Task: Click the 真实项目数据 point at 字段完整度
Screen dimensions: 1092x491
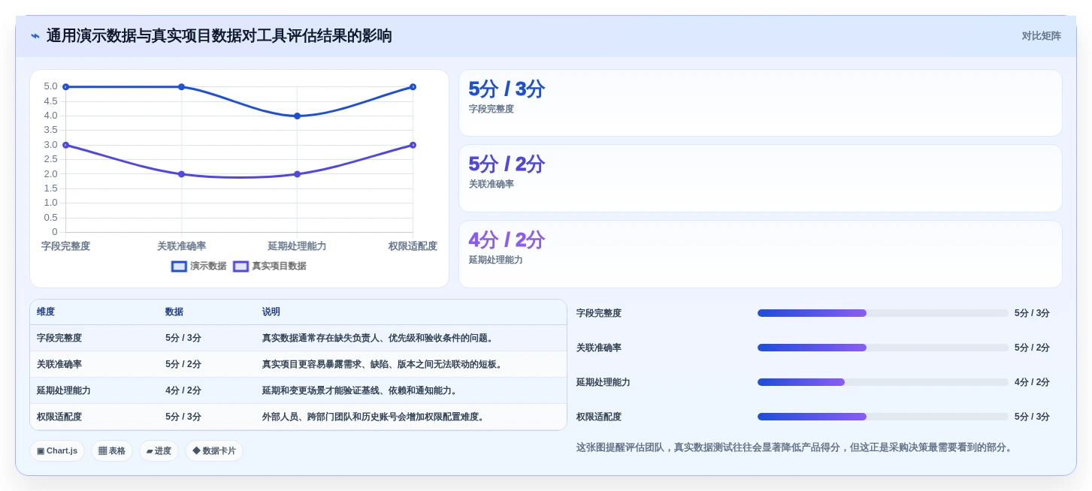Action: point(65,145)
